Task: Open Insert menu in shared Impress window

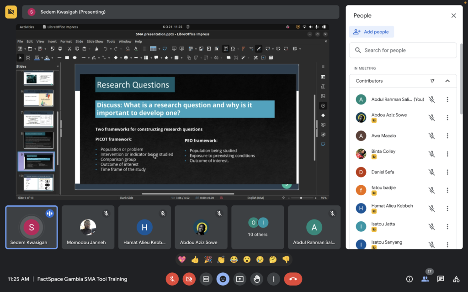Action: pyautogui.click(x=52, y=42)
